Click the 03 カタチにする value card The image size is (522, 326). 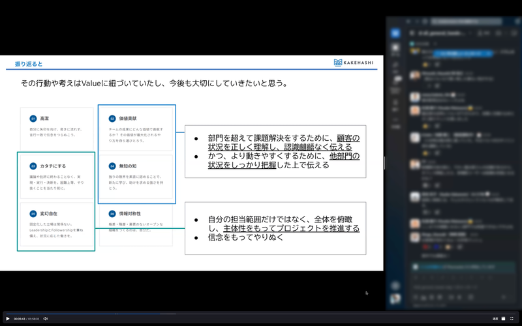coord(57,177)
